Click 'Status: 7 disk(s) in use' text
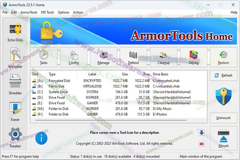Viewport: 240px width, 160px height. (x=86, y=156)
